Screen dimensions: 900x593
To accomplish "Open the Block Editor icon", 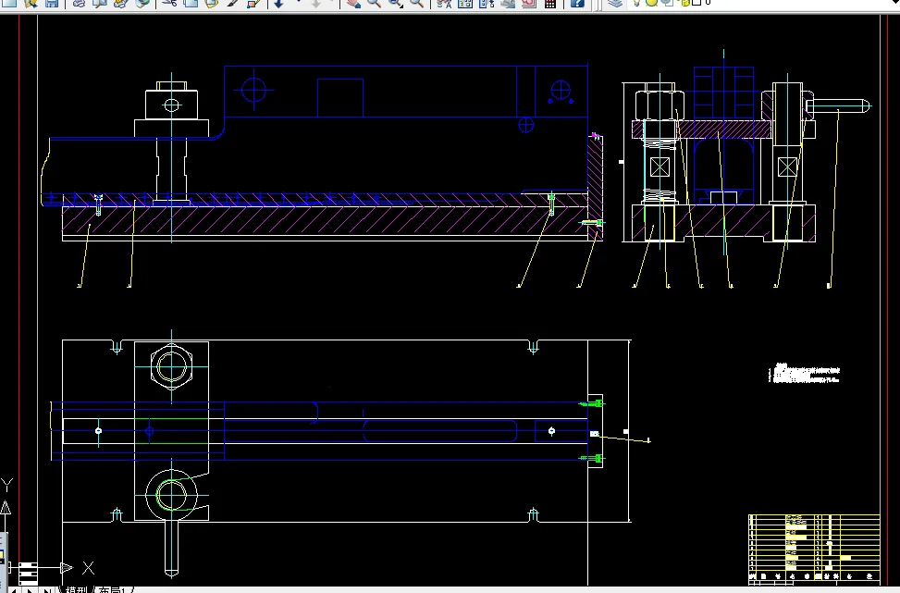I will [x=253, y=3].
